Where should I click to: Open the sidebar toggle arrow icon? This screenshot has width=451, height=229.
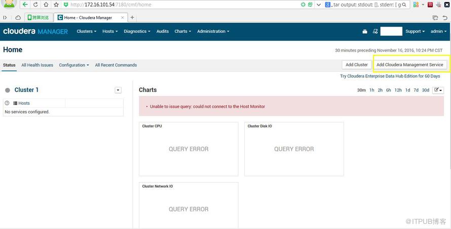pos(5,18)
